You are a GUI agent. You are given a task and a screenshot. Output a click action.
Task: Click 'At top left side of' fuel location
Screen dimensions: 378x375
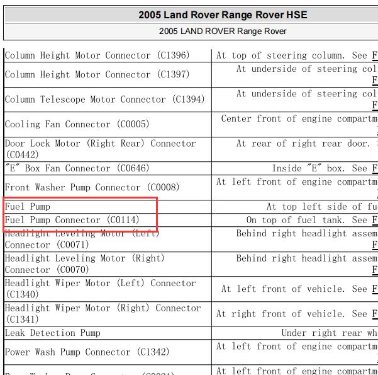point(314,207)
